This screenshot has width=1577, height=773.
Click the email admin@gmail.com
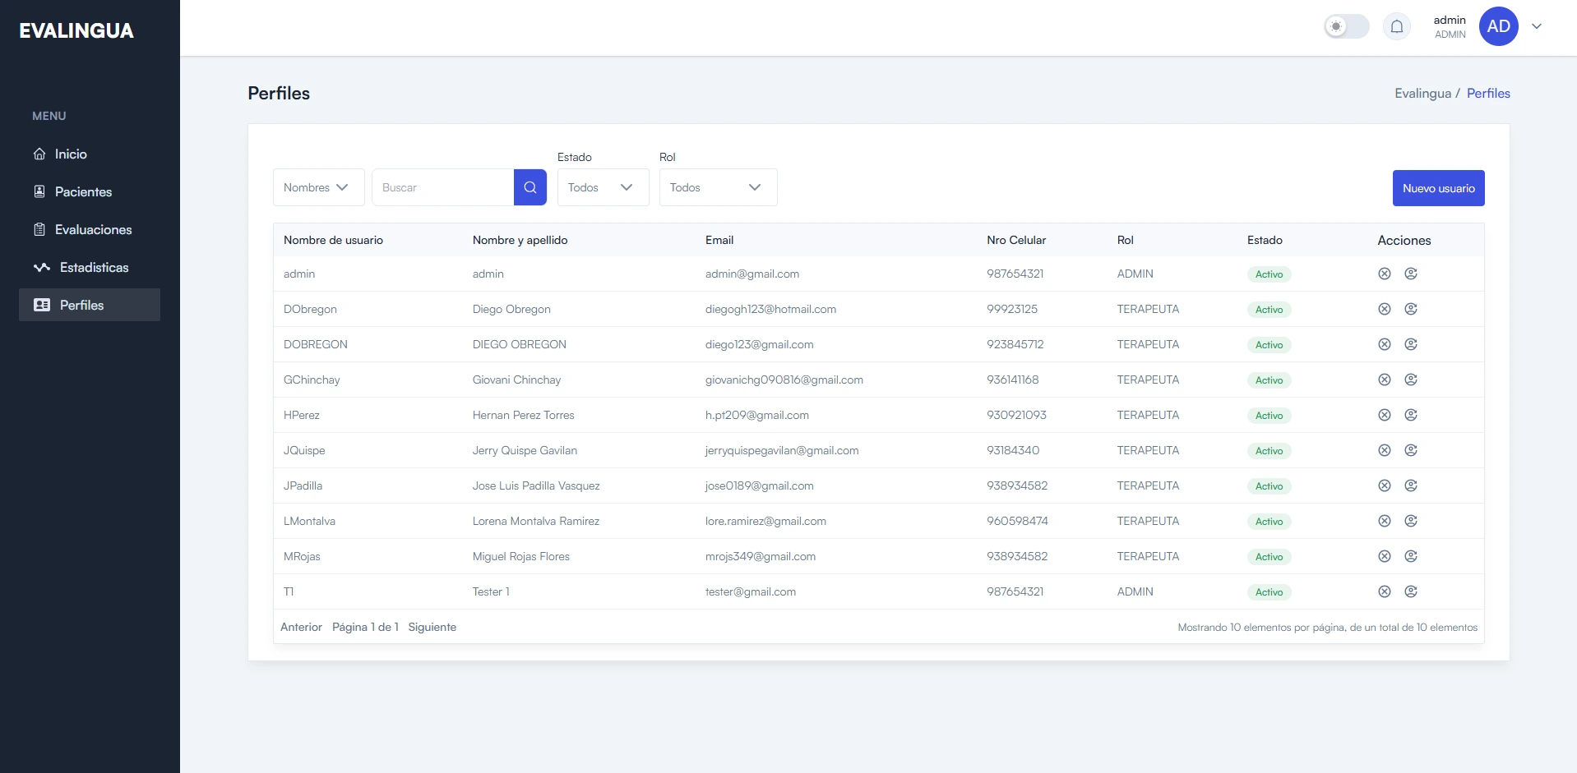[x=752, y=274]
